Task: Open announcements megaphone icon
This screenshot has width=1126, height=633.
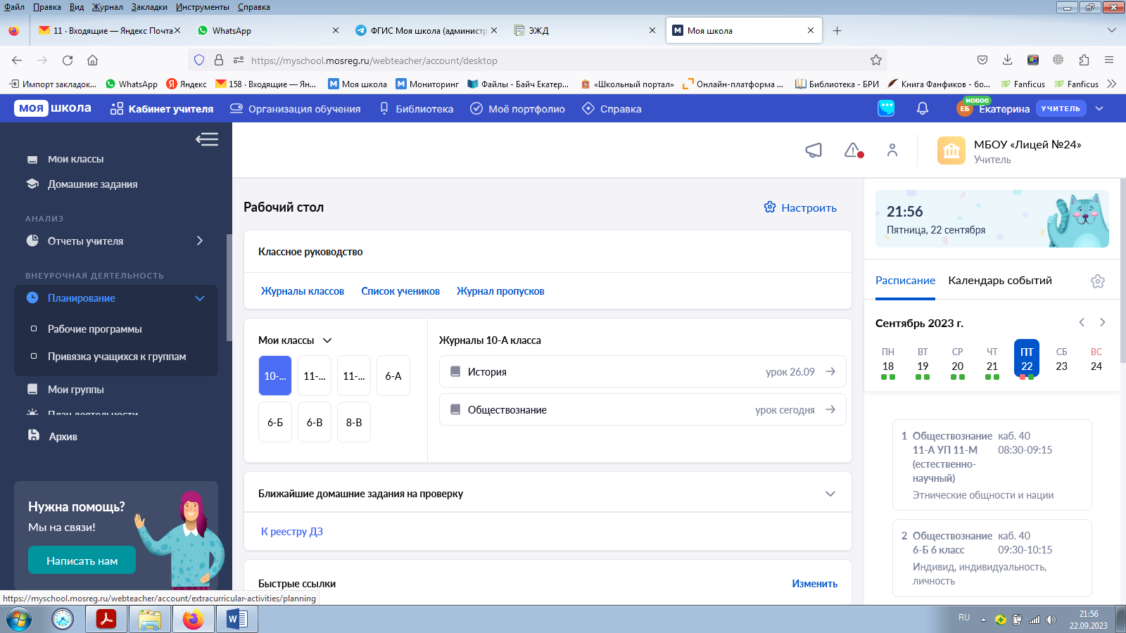Action: pyautogui.click(x=814, y=150)
